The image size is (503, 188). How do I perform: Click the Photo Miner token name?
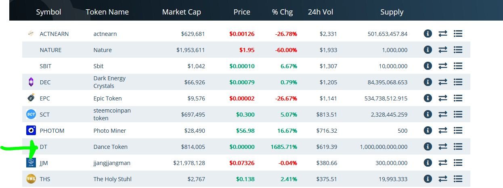[x=110, y=131]
